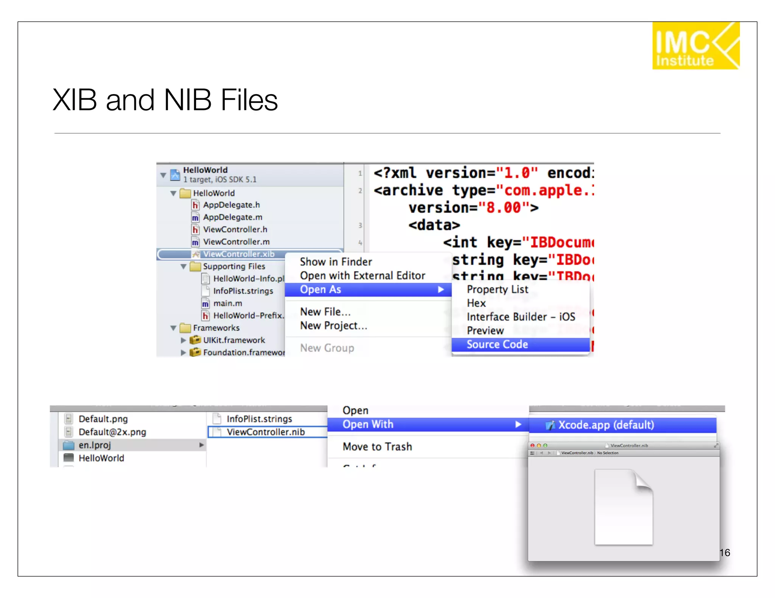Click the HelloWorld executable icon in Finder
The height and width of the screenshot is (598, 775).
pyautogui.click(x=68, y=458)
